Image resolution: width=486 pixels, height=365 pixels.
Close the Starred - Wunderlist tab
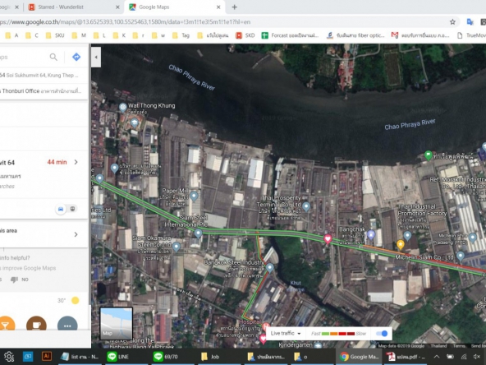(x=117, y=7)
